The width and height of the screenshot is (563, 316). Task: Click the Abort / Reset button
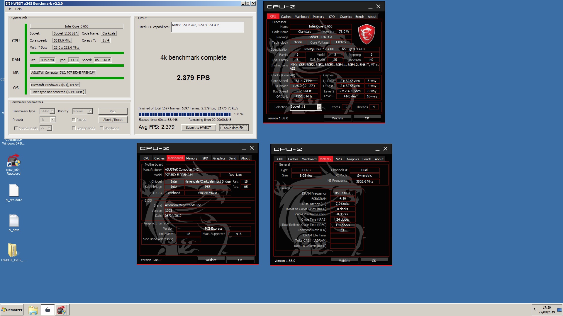pos(113,120)
